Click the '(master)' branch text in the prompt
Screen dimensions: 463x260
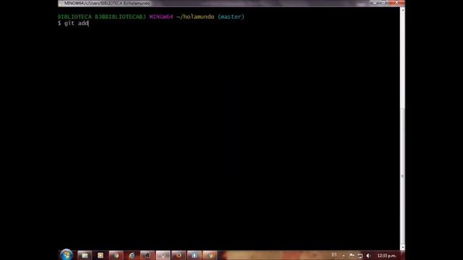pyautogui.click(x=231, y=17)
